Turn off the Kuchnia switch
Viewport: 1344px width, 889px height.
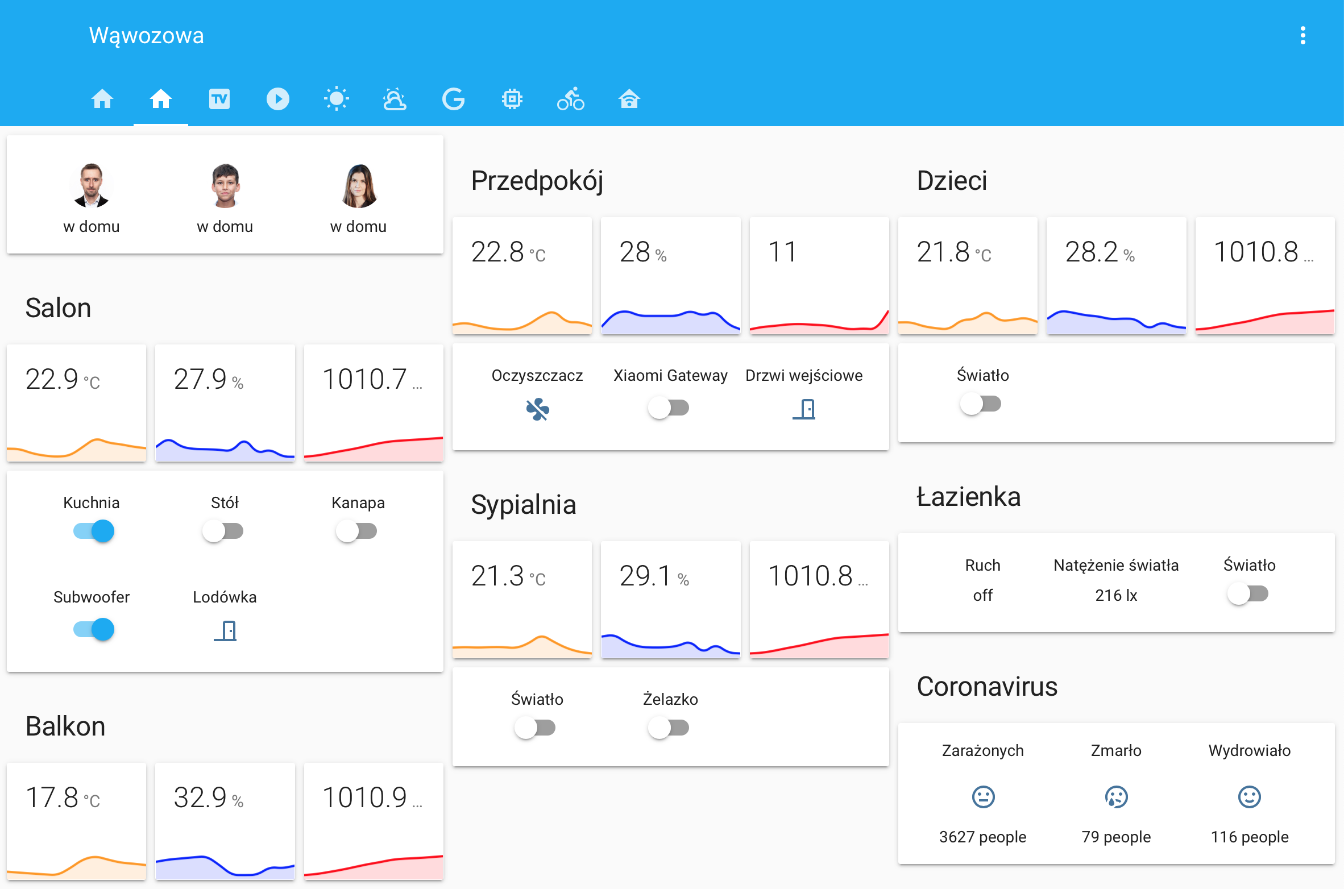coord(92,531)
